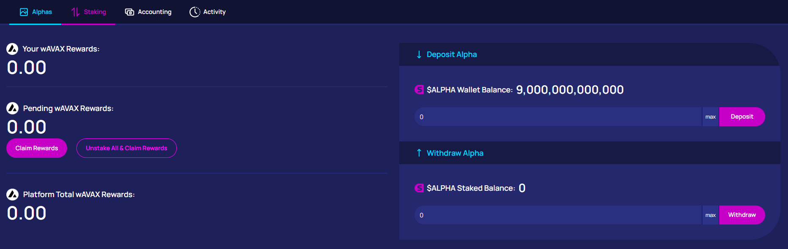Set max amount in deposit field
This screenshot has height=249, width=788.
[x=710, y=117]
